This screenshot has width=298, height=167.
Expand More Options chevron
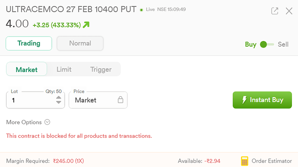pyautogui.click(x=48, y=122)
